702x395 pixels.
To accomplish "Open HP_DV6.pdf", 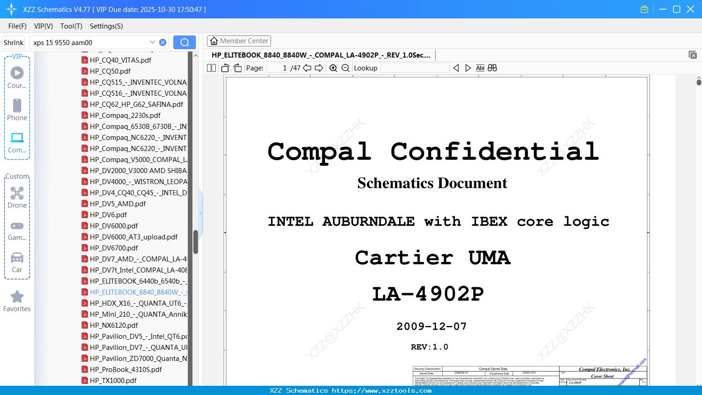I will 108,215.
